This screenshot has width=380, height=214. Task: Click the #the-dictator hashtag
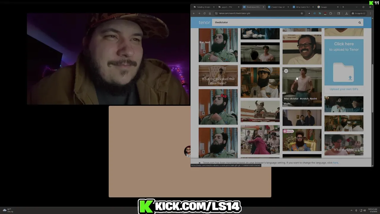point(291,99)
